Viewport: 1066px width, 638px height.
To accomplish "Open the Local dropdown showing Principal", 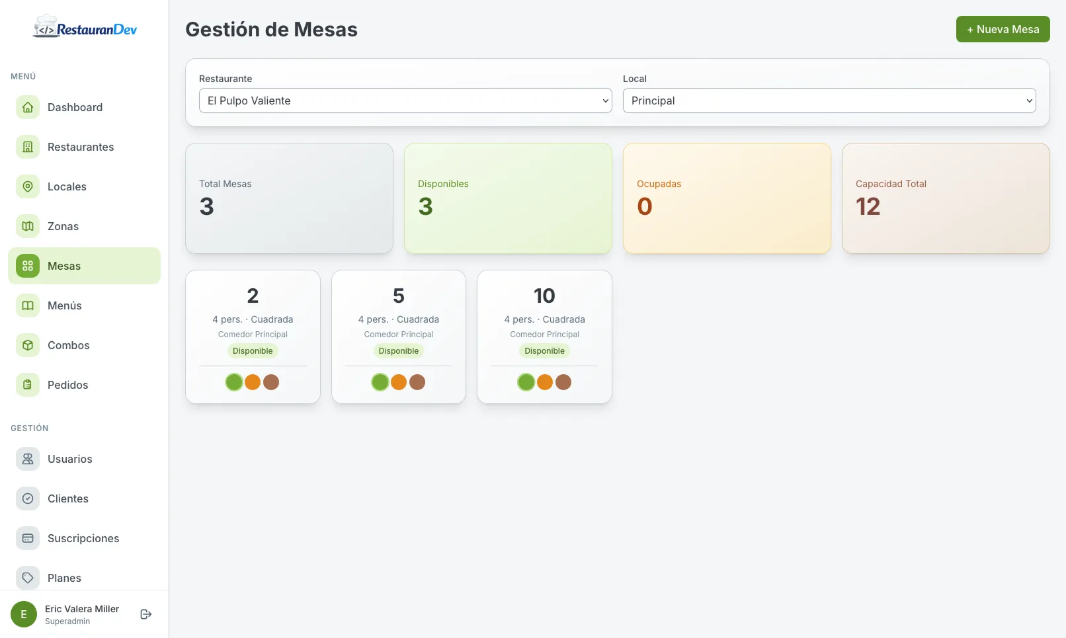I will click(829, 100).
